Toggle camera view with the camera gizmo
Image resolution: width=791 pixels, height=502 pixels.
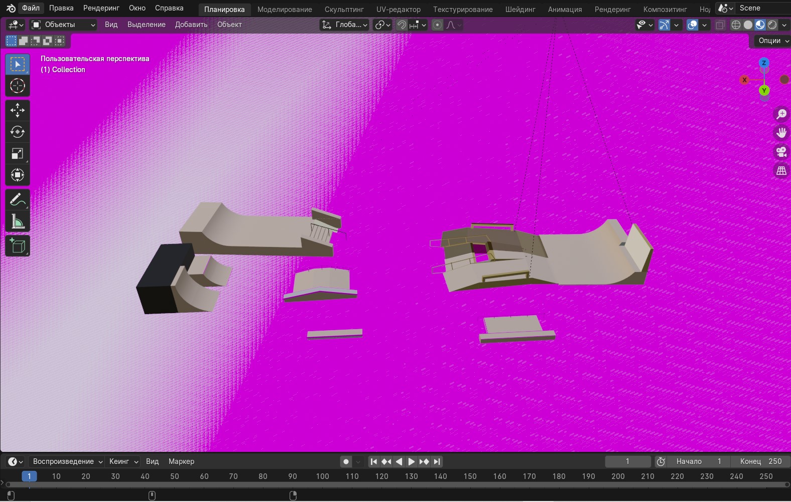[781, 152]
